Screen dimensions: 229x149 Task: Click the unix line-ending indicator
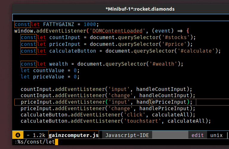[216, 135]
